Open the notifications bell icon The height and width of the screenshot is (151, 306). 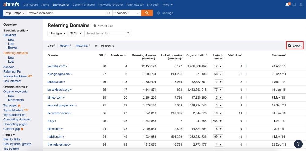(287, 5)
